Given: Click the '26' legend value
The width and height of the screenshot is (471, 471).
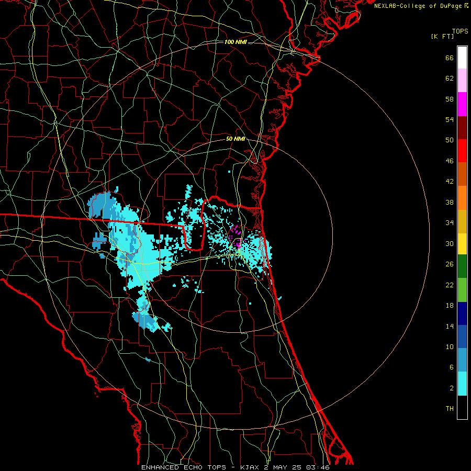Looking at the screenshot, I should pos(450,264).
